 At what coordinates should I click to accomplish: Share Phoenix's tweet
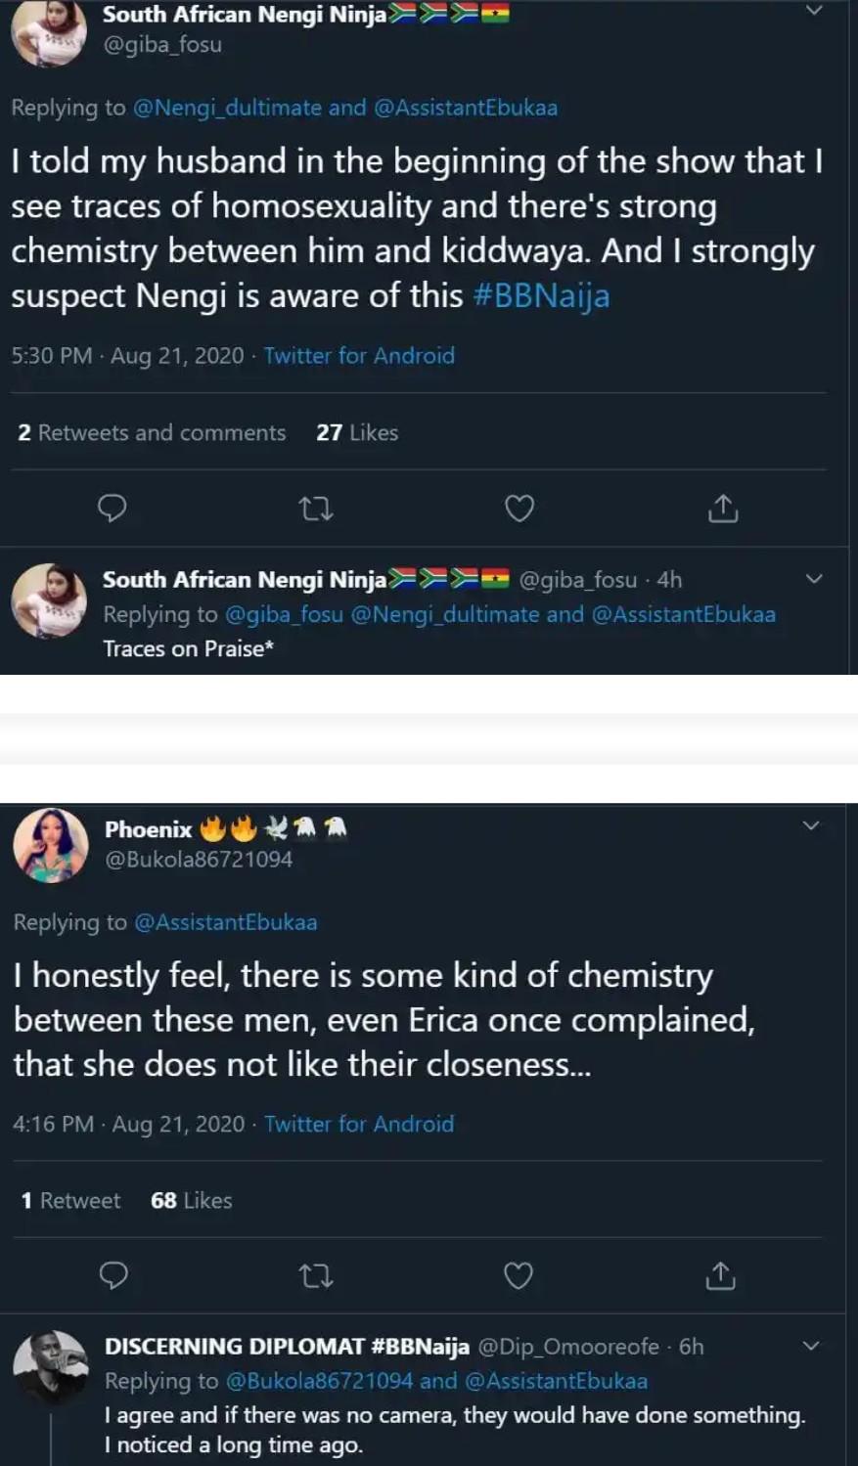[720, 1275]
